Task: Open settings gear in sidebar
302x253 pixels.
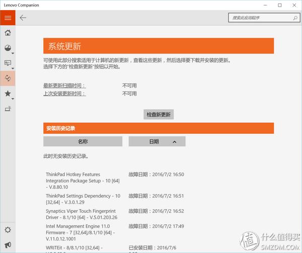Action: click(x=8, y=230)
